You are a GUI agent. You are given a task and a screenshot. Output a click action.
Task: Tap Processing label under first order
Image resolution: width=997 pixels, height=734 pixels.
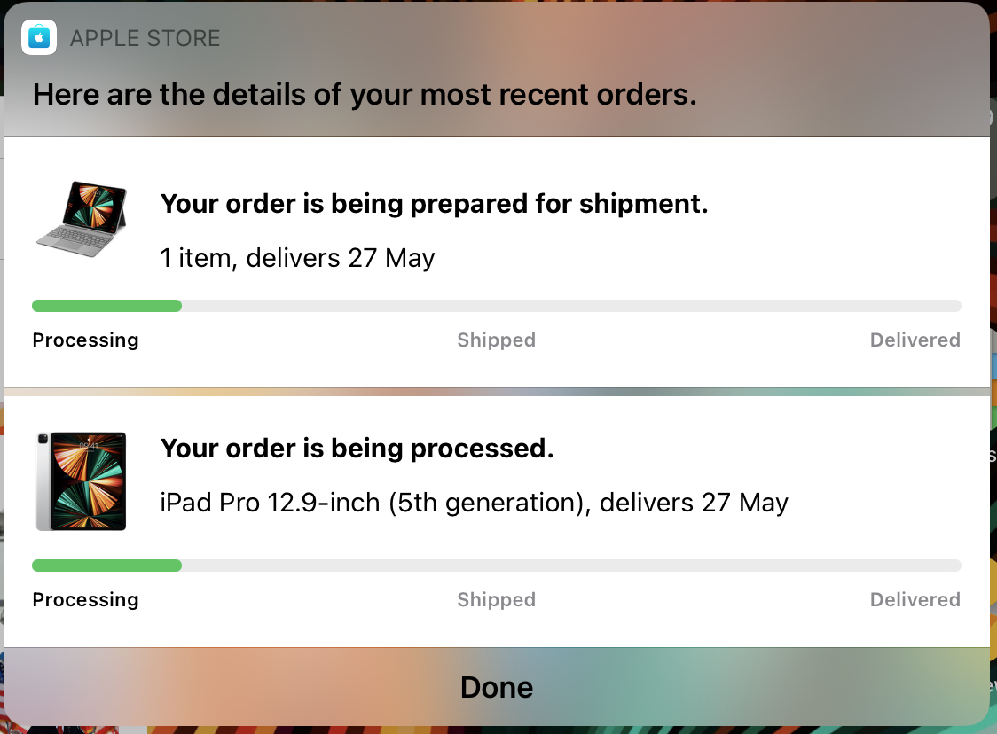click(85, 340)
